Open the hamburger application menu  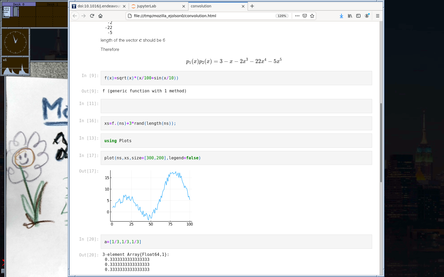pos(377,16)
